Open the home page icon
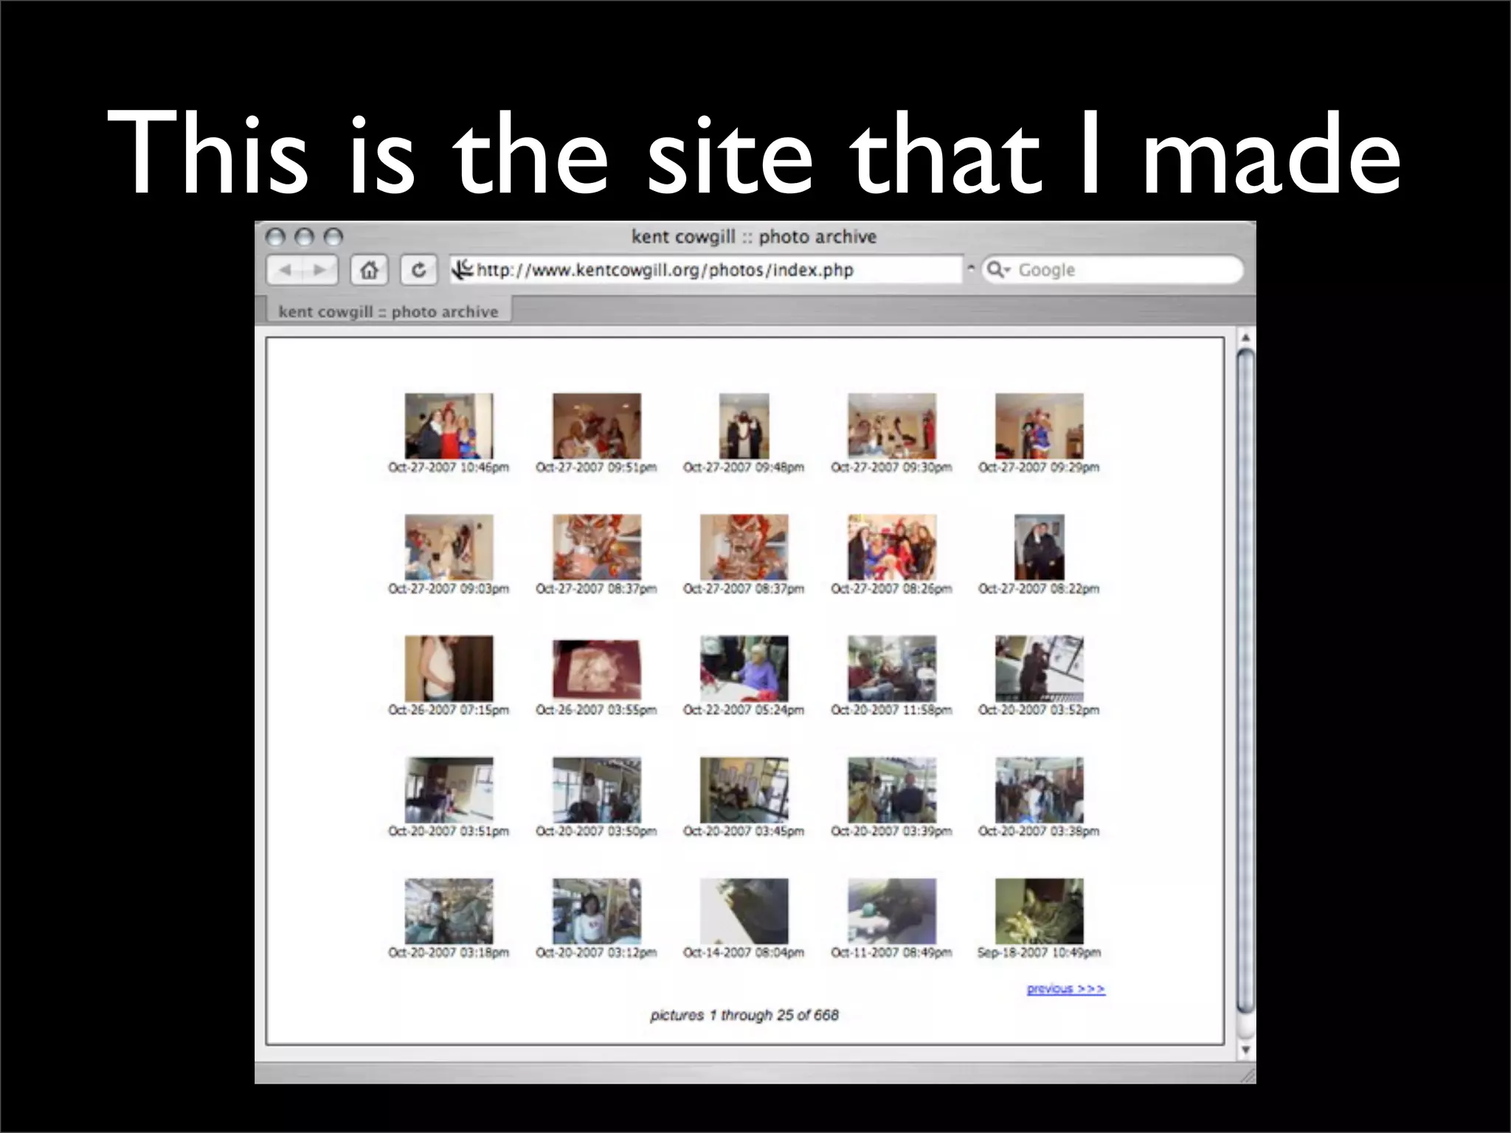This screenshot has width=1511, height=1133. pos(369,270)
